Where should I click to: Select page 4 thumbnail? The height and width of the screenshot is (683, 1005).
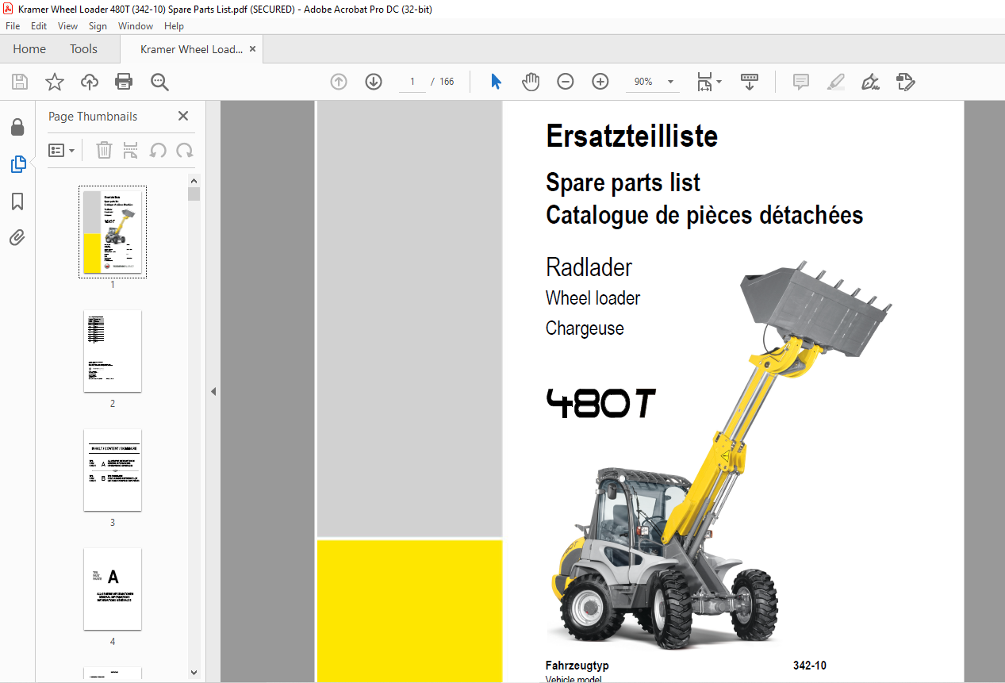pyautogui.click(x=113, y=589)
